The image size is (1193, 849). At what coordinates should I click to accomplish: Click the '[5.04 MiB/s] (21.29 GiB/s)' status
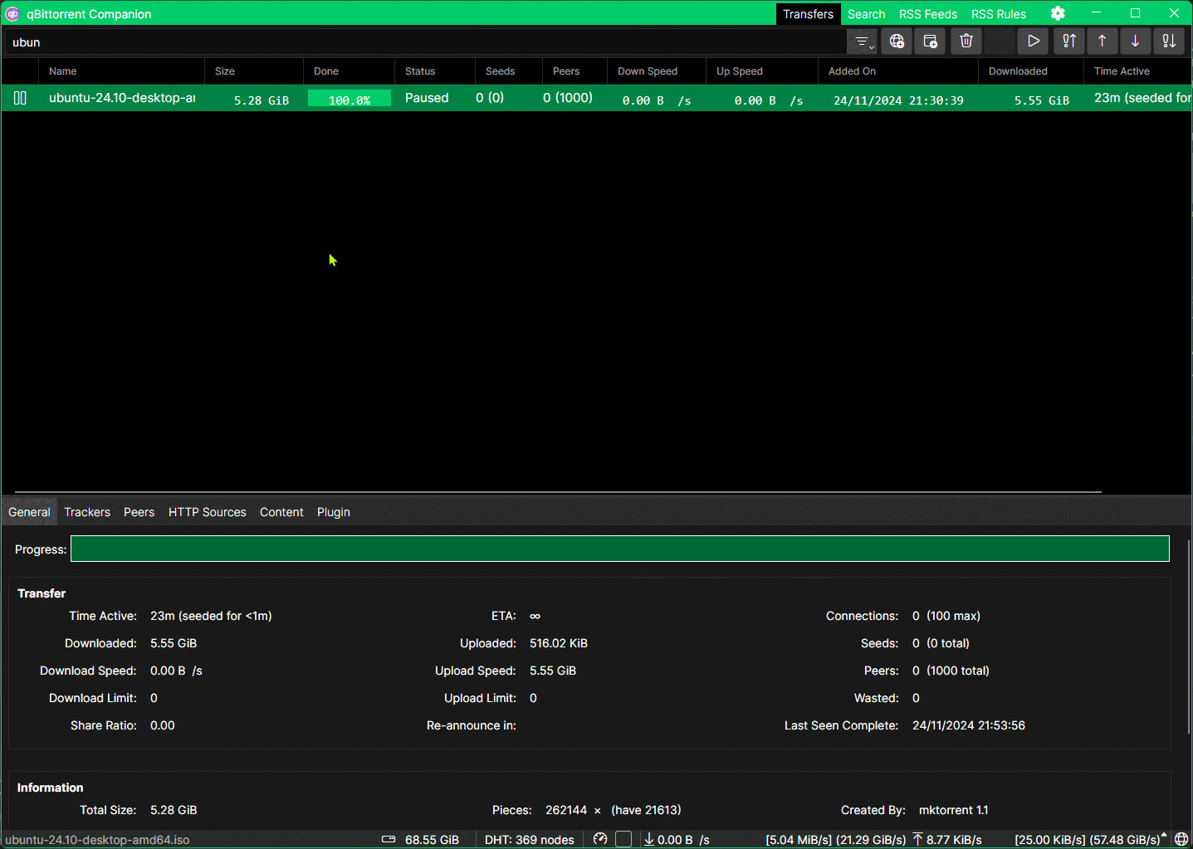(835, 840)
